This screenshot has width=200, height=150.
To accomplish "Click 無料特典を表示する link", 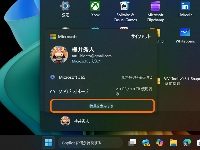I will (137, 77).
